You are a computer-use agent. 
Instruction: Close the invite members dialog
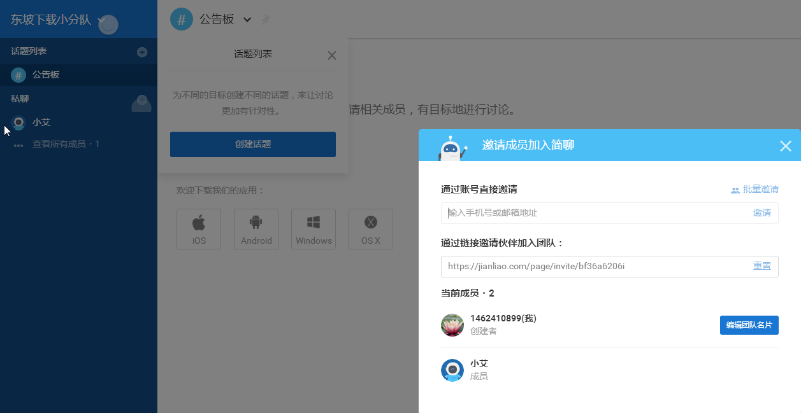[x=786, y=146]
